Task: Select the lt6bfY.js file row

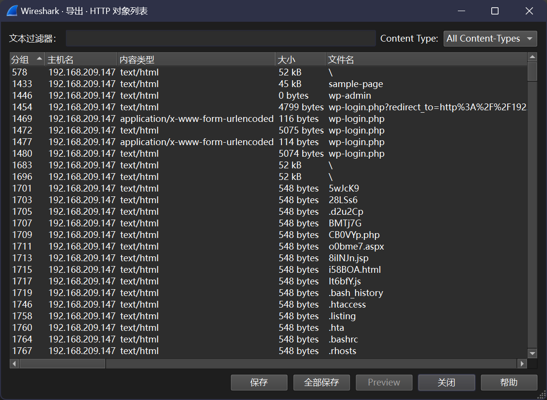Action: coord(268,281)
